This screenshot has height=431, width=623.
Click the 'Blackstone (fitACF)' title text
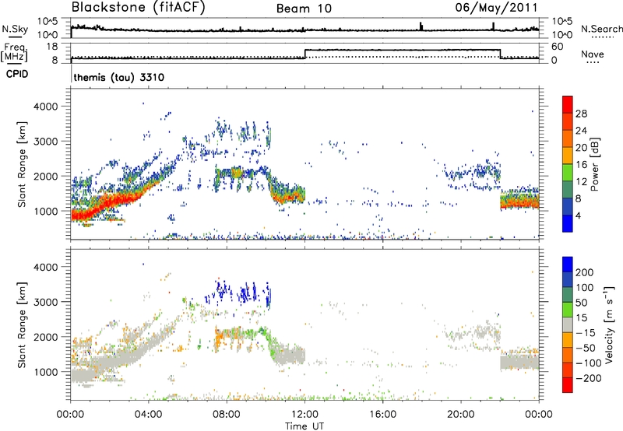pyautogui.click(x=139, y=8)
